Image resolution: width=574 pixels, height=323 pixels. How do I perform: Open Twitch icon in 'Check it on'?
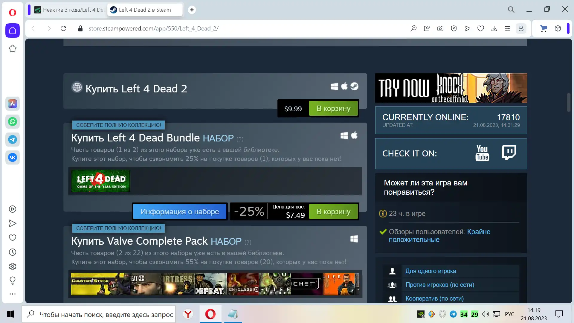tap(509, 153)
